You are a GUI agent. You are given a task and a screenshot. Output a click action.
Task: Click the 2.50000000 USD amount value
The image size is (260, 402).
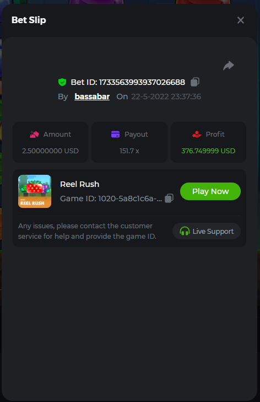tap(50, 151)
